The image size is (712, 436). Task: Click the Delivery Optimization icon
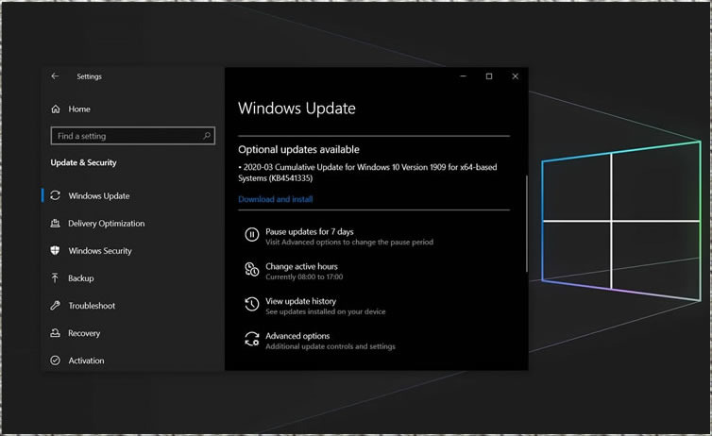[56, 224]
